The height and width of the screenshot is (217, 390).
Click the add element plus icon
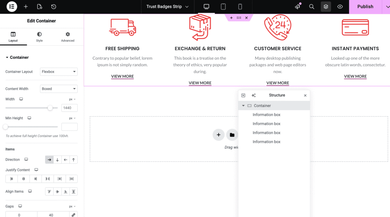(26, 7)
